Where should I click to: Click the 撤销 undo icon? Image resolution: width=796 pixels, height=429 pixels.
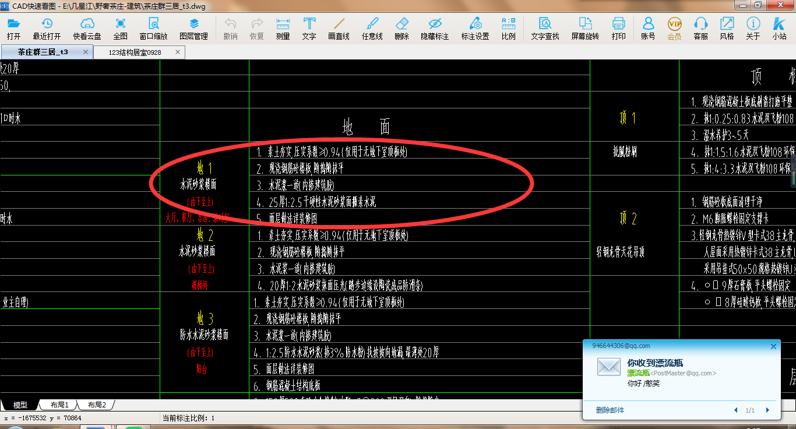(230, 29)
